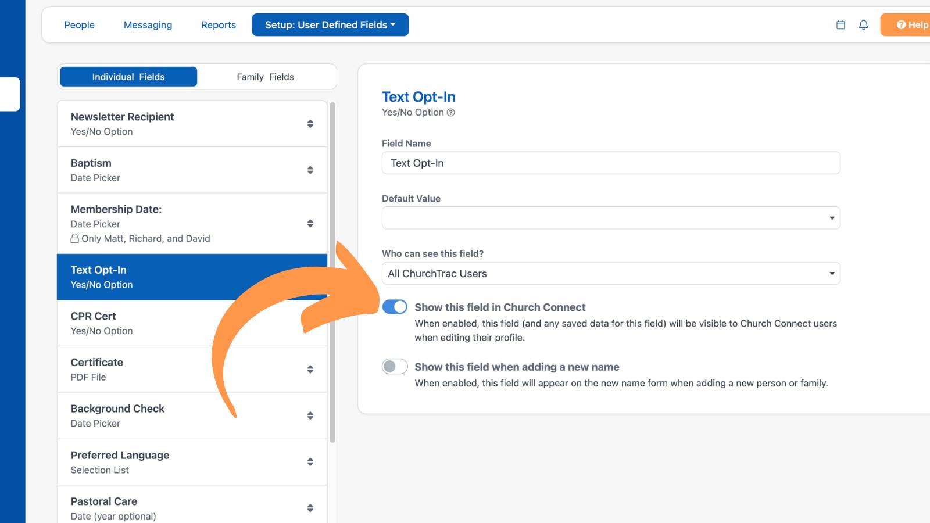Open the Reports menu
Image resolution: width=930 pixels, height=523 pixels.
219,25
